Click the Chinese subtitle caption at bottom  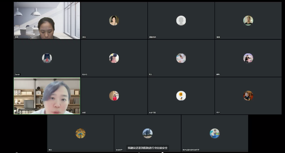click(148, 148)
